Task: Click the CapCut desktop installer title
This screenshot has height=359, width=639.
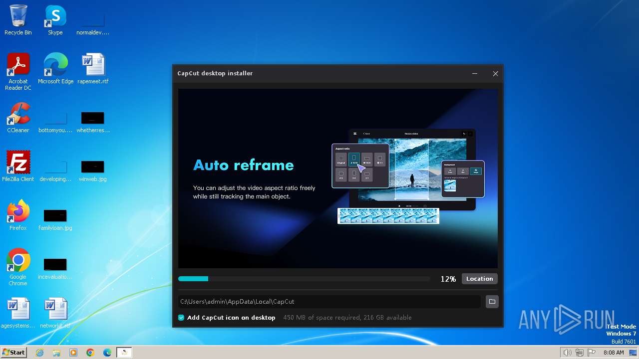Action: coord(215,73)
